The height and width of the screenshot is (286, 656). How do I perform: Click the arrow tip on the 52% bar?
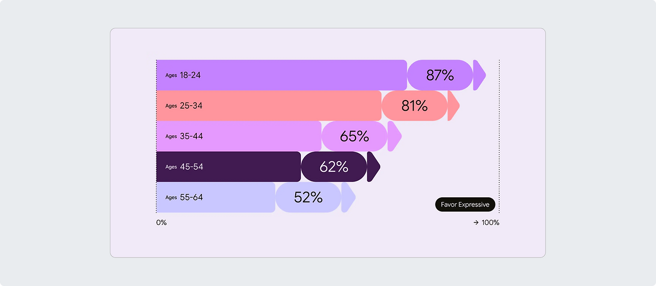point(347,197)
